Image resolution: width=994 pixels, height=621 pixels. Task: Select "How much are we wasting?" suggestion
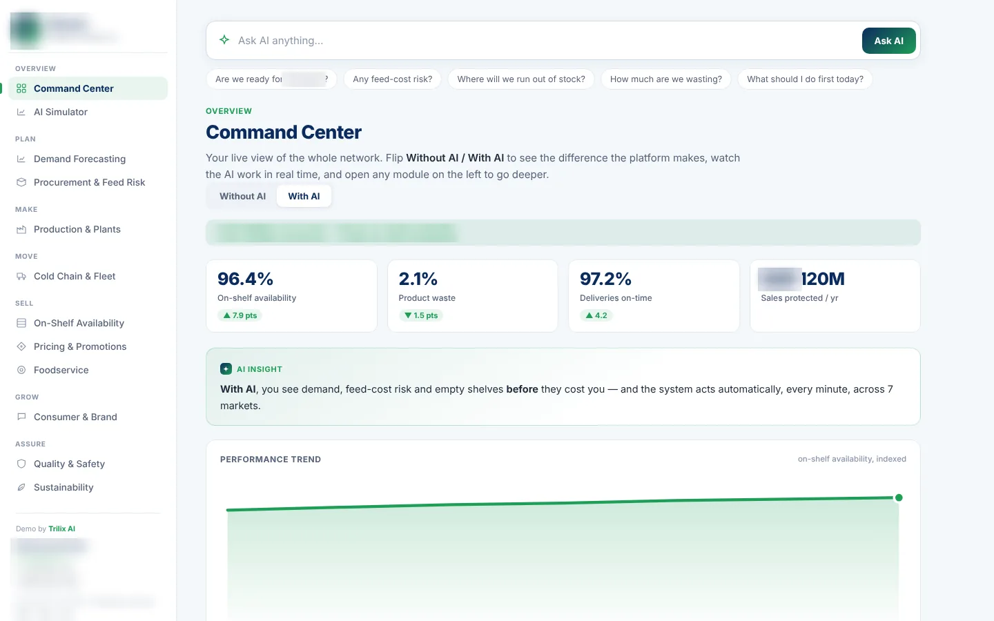pos(666,79)
